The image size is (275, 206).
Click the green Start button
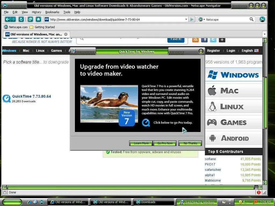pos(12,202)
